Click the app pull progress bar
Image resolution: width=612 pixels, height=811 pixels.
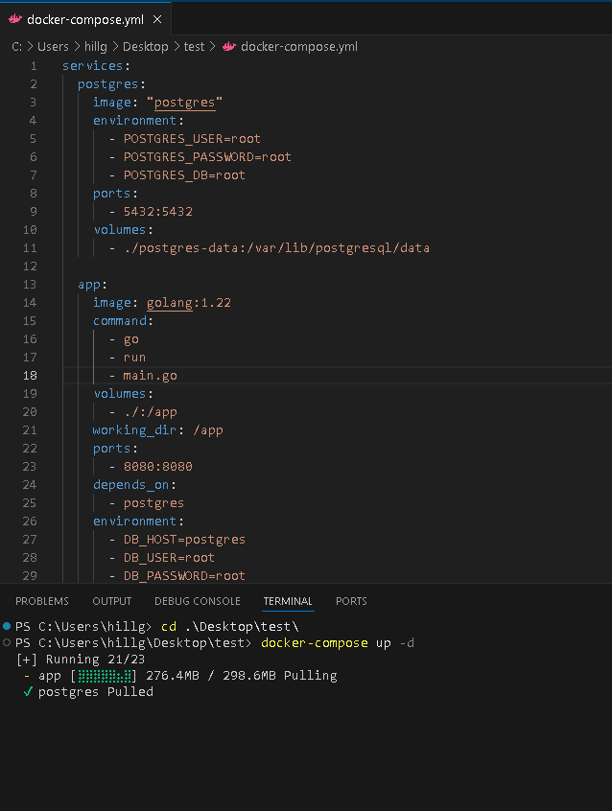[104, 676]
